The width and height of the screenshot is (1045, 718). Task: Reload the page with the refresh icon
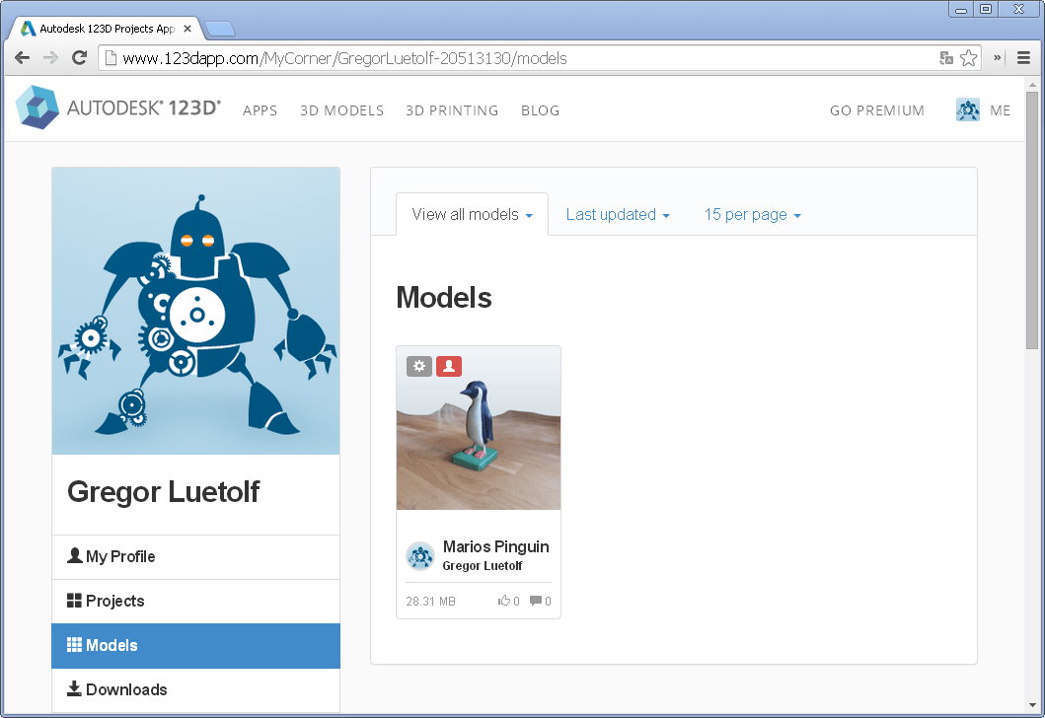pyautogui.click(x=79, y=58)
